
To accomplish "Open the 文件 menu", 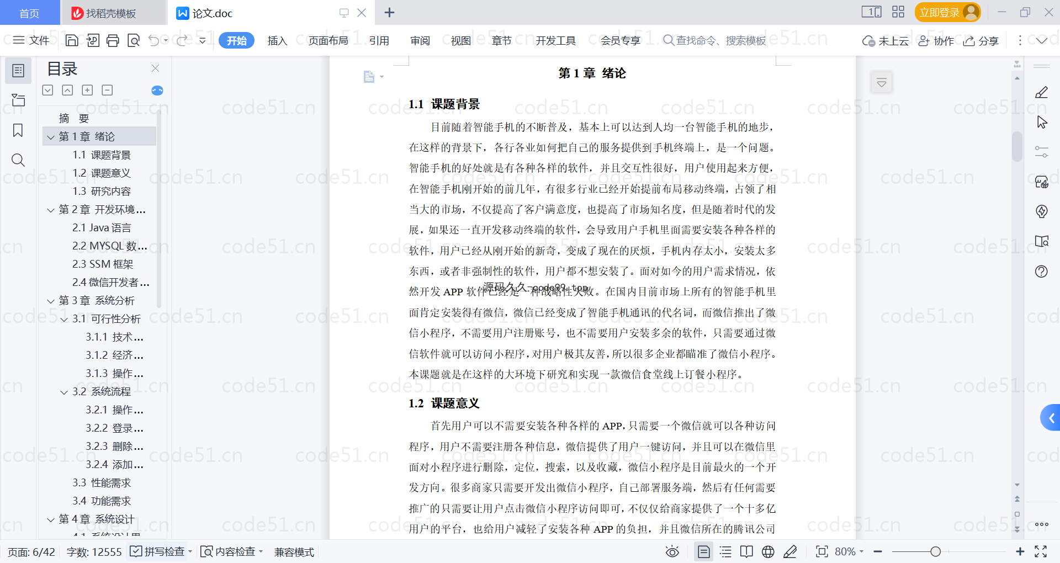I will coord(31,40).
